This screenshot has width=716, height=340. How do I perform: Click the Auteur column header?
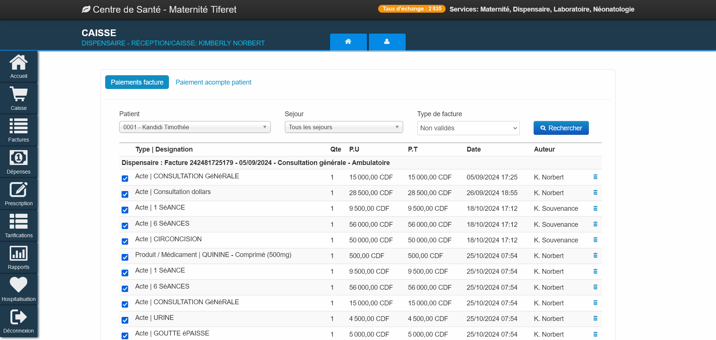click(x=544, y=149)
